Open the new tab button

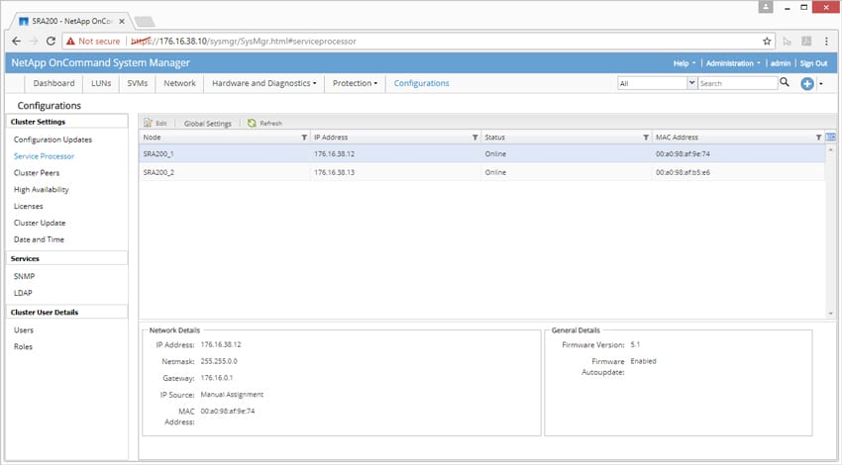145,22
